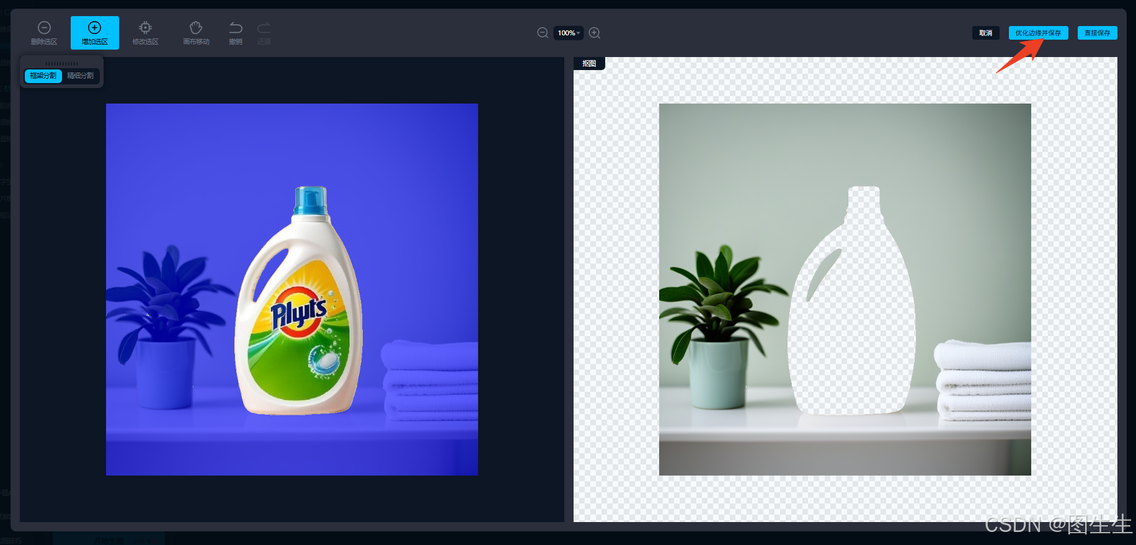Zoom in with the plus magnifier
Image resolution: width=1136 pixels, height=545 pixels.
pyautogui.click(x=595, y=33)
